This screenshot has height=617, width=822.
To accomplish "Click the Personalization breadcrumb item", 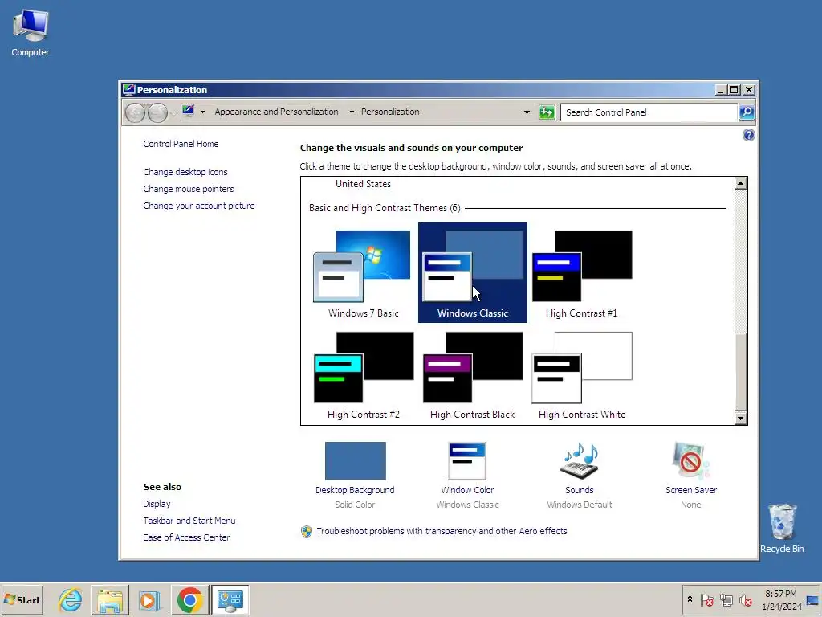I will (x=390, y=112).
